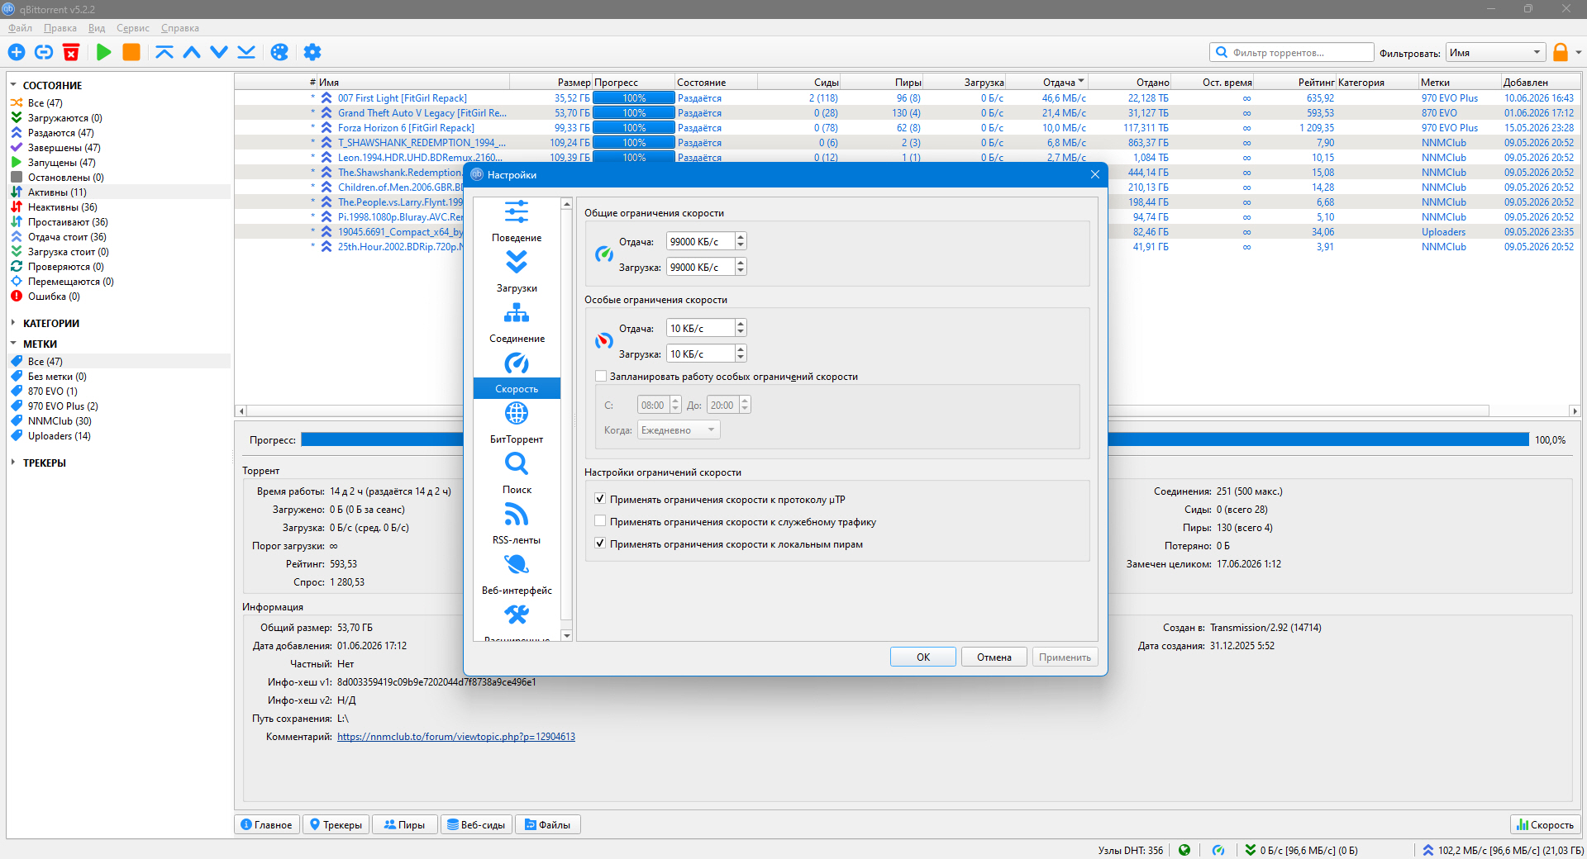
Task: Open the Правка menu
Action: pos(60,28)
